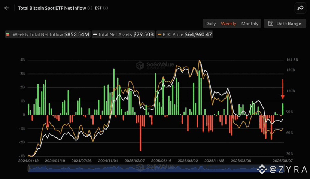Click the $853.54M inflow value
Screen dimensions: 310x179
click(76, 34)
